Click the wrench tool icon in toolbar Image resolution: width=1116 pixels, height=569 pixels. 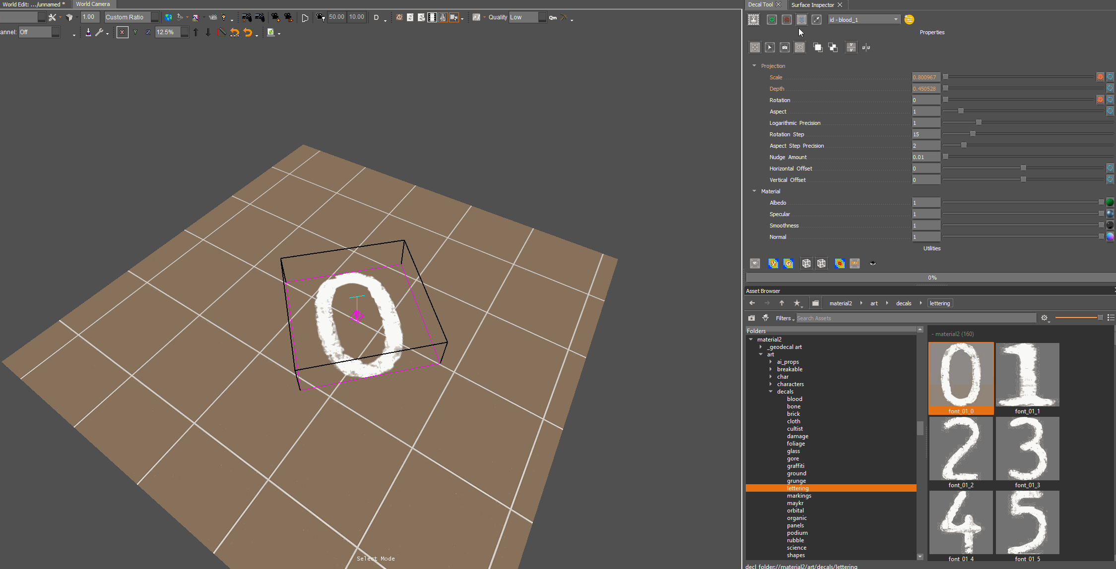point(99,32)
